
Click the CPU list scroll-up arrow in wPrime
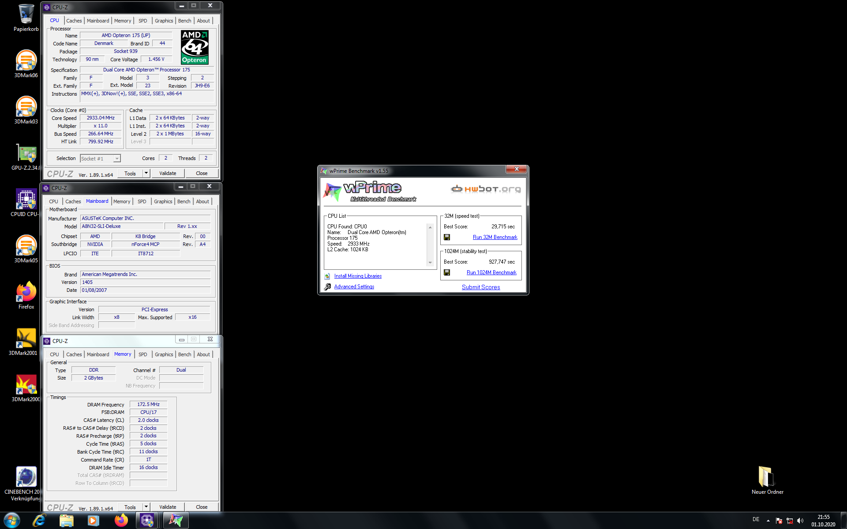click(430, 227)
